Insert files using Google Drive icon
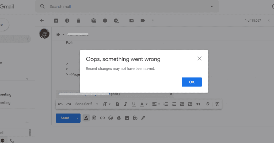 click(119, 118)
